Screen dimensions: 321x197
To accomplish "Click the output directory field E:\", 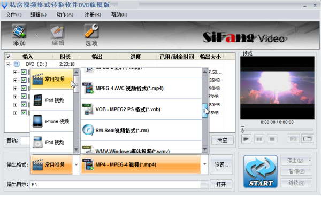I will [x=115, y=185].
